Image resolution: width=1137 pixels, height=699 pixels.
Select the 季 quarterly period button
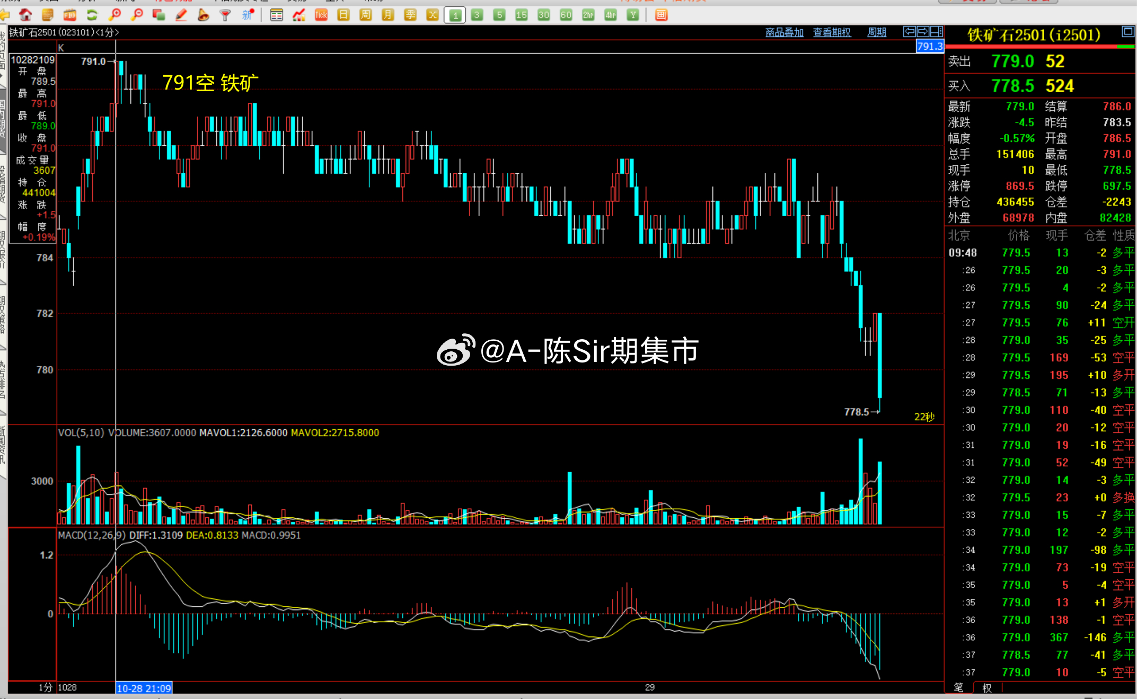tap(410, 15)
